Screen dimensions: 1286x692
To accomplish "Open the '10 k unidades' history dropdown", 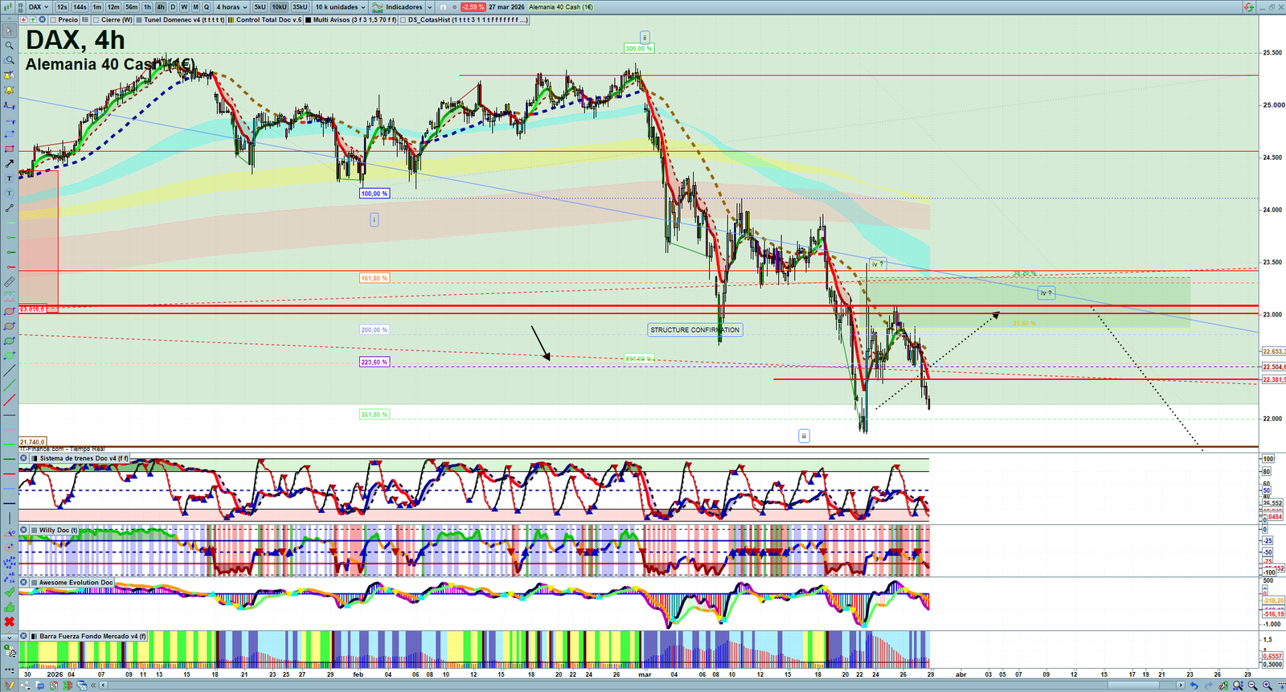I will point(340,7).
